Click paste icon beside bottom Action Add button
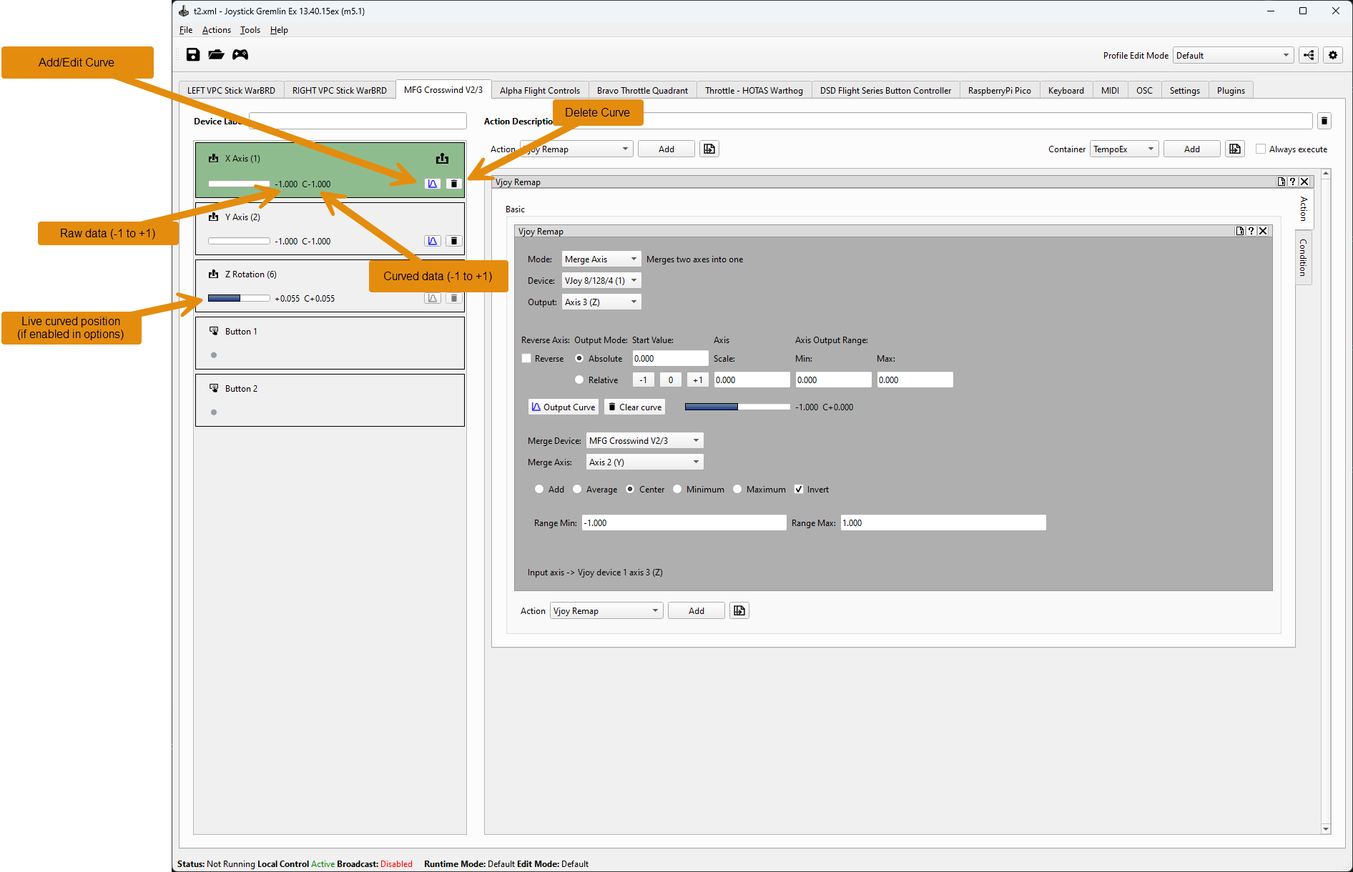 tap(739, 610)
